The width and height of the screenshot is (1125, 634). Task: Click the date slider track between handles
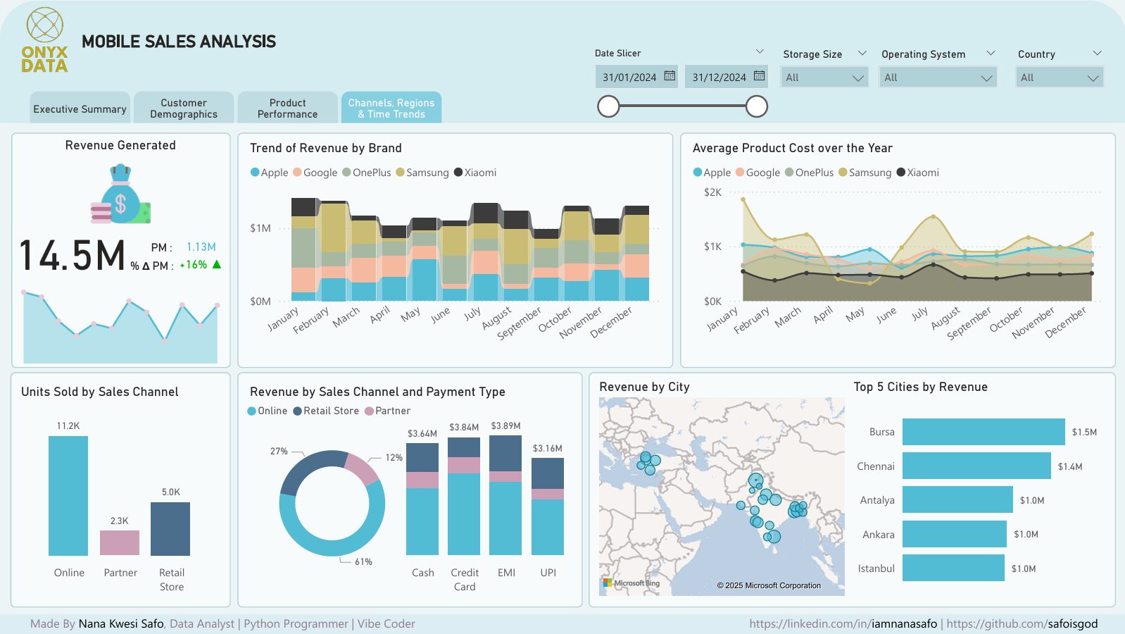coord(682,106)
